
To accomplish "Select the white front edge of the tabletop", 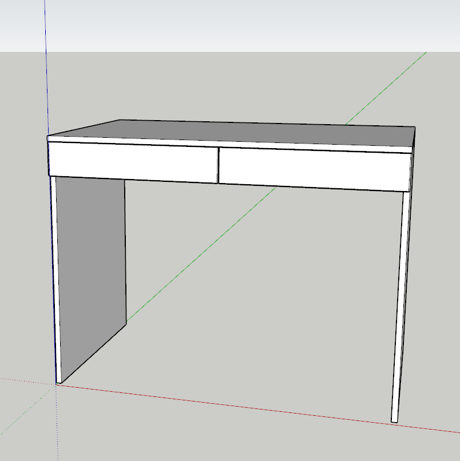I will tap(229, 144).
